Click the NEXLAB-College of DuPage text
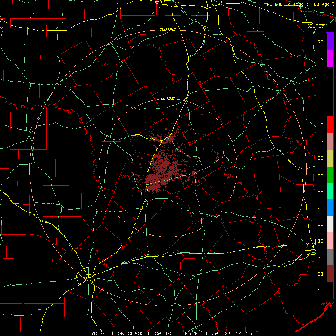The image size is (336, 336). point(298,4)
